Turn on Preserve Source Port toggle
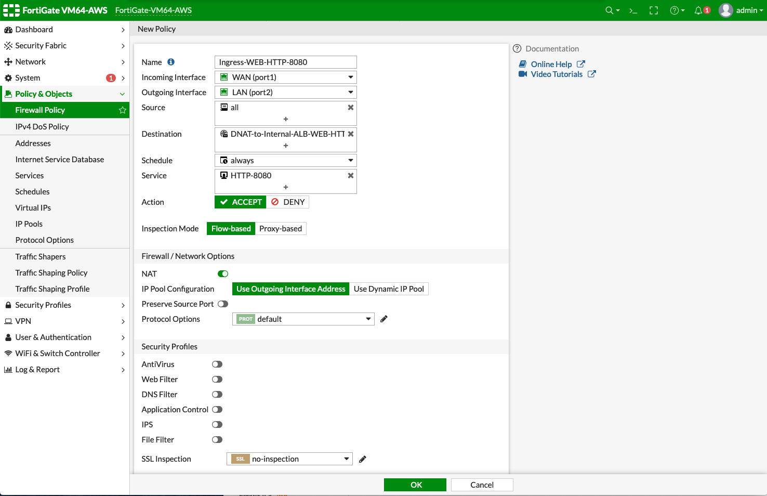This screenshot has height=496, width=767. 223,304
